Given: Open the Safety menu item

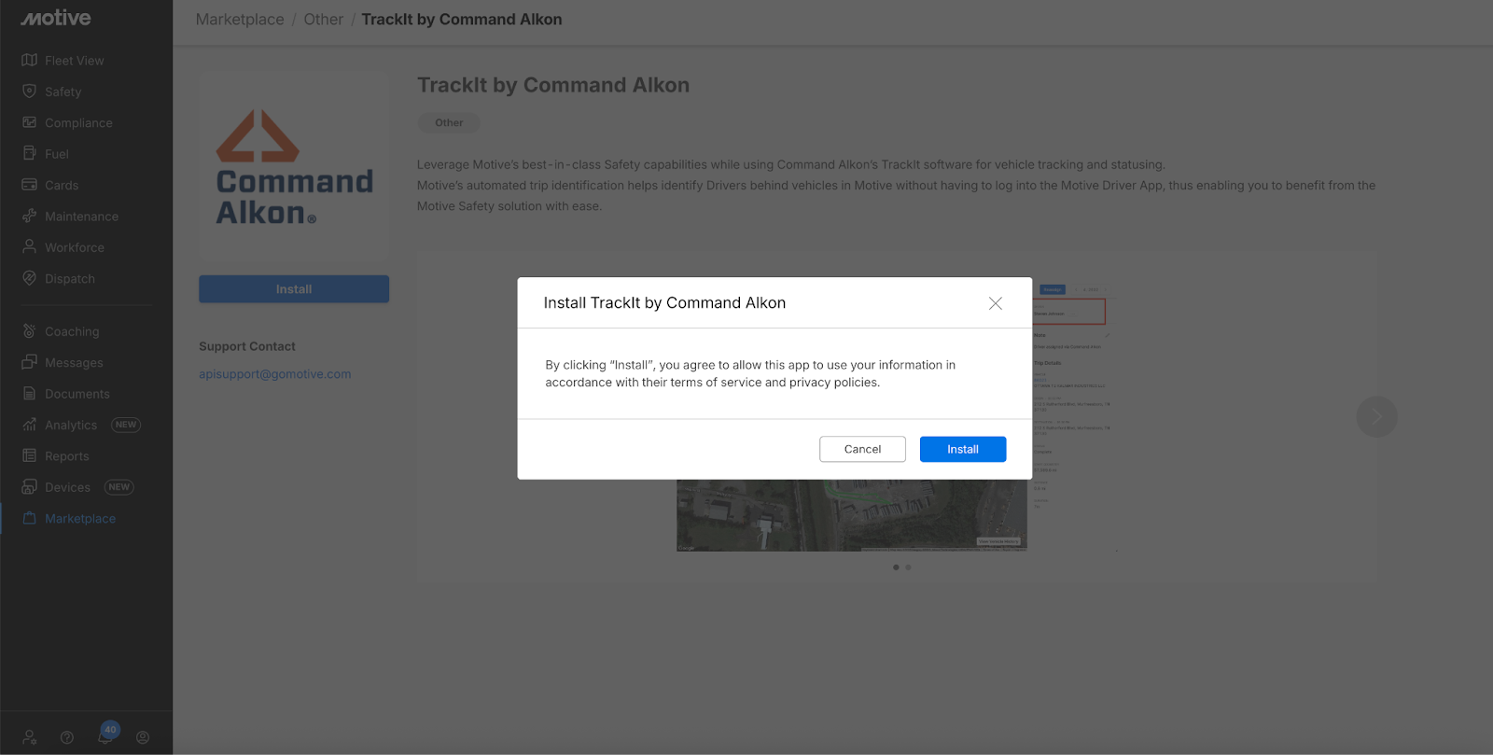Looking at the screenshot, I should [63, 91].
